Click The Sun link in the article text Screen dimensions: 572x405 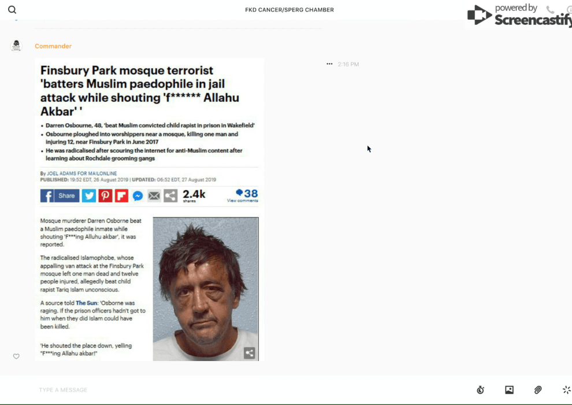click(87, 303)
